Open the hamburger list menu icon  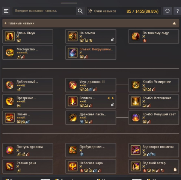point(6,11)
